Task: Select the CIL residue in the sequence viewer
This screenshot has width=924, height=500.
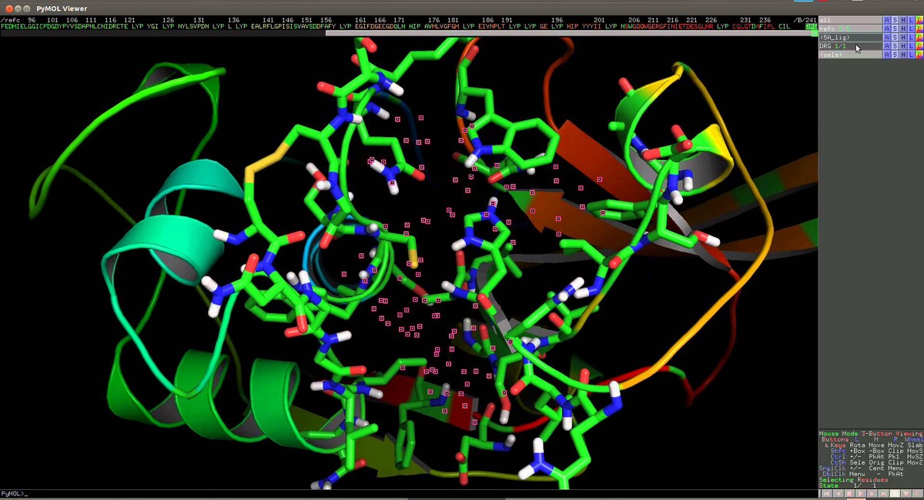Action: tap(785, 27)
